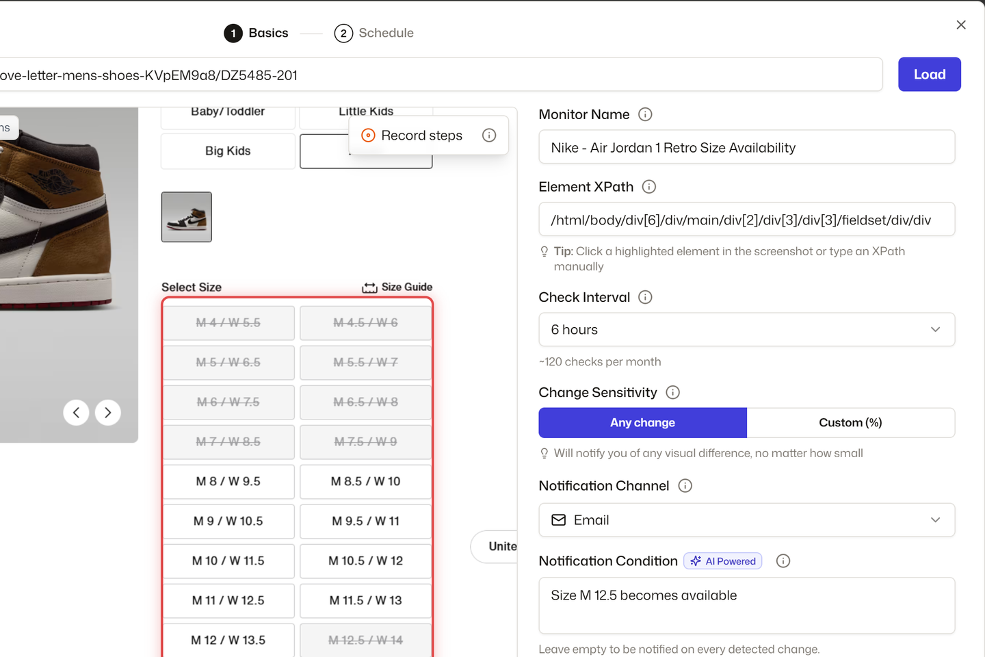
Task: Go to the Basics step
Action: pyautogui.click(x=257, y=33)
